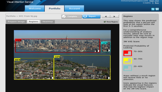Viewport: 162px width, 92px height.
Task: Click the Buy credits link
Action: pyautogui.click(x=157, y=3)
